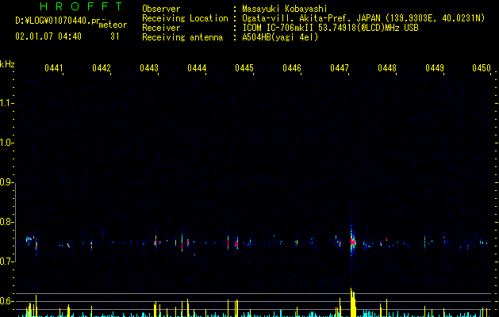
Task: Click the Receiver label
Action: 161,28
